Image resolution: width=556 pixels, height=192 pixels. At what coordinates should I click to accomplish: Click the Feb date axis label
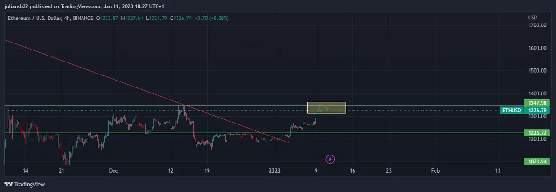[435, 170]
